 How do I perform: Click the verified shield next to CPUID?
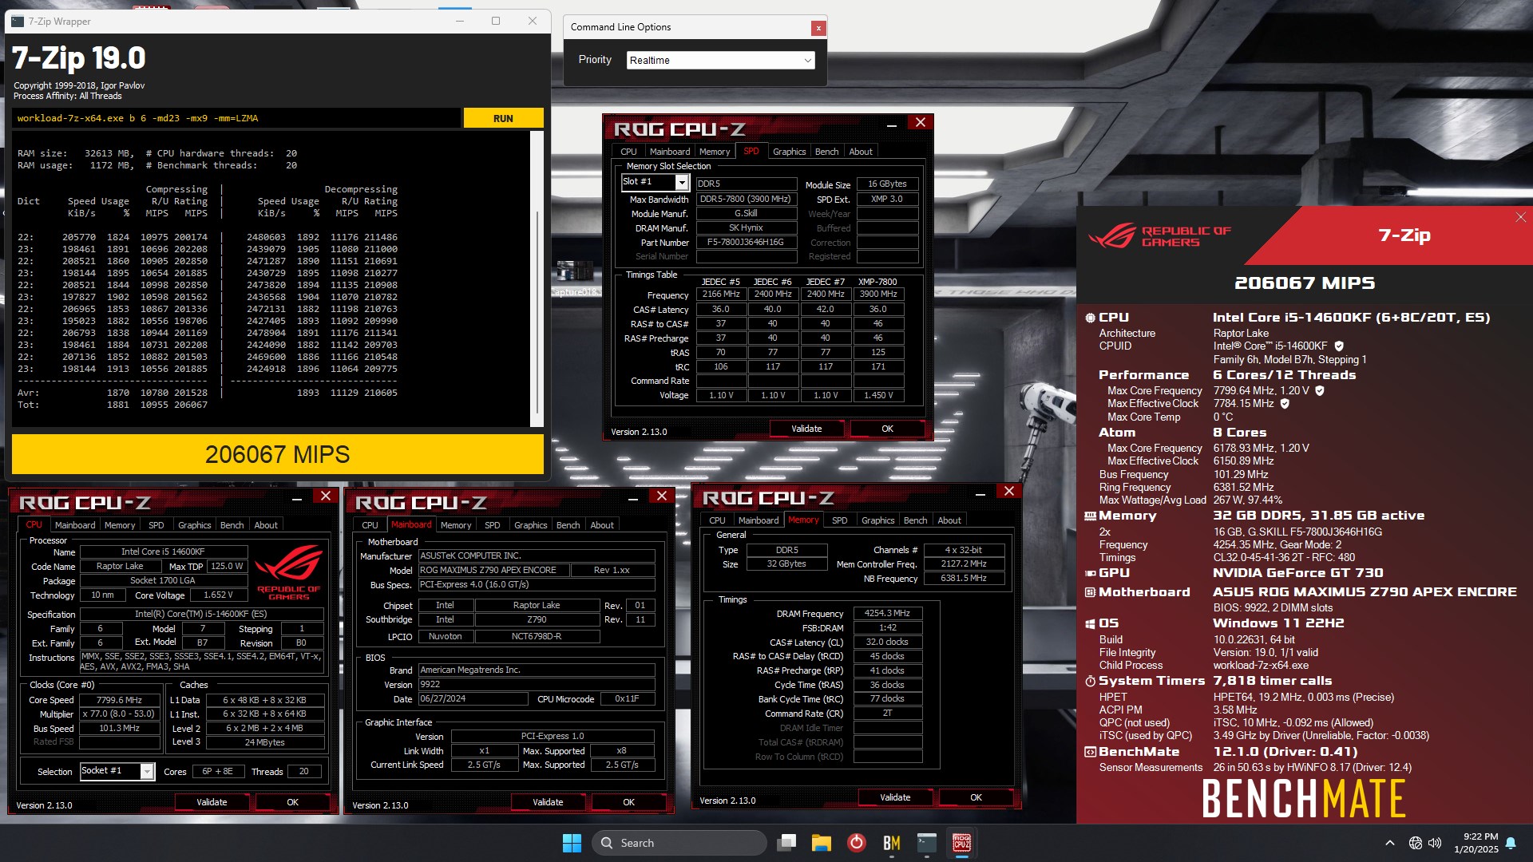[1339, 346]
